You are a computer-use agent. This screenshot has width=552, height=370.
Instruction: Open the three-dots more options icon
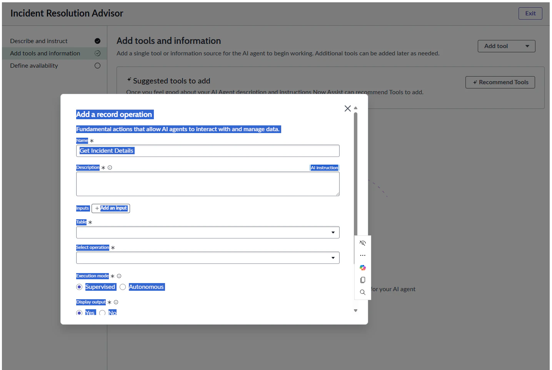click(x=363, y=255)
